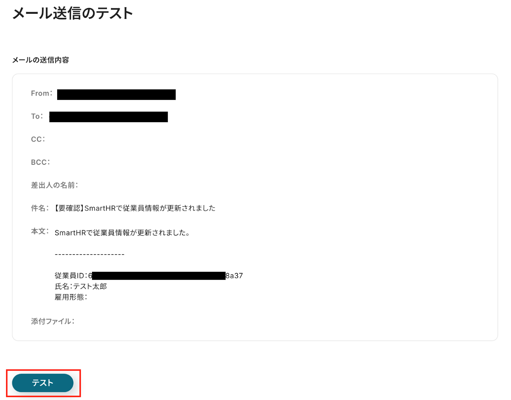Click the メールの送信内容 label
511x400 pixels.
[41, 60]
